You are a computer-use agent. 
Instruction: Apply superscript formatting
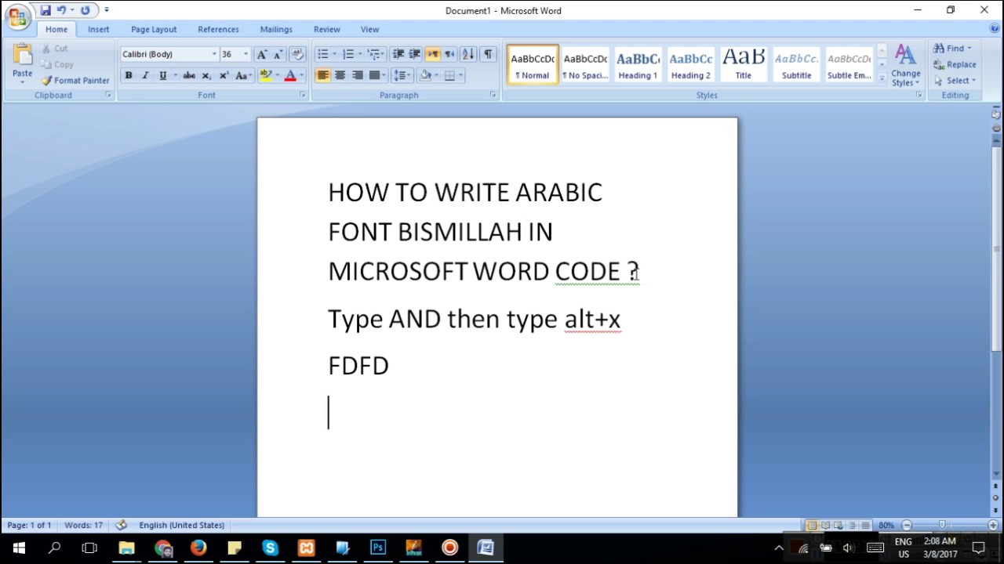[224, 75]
